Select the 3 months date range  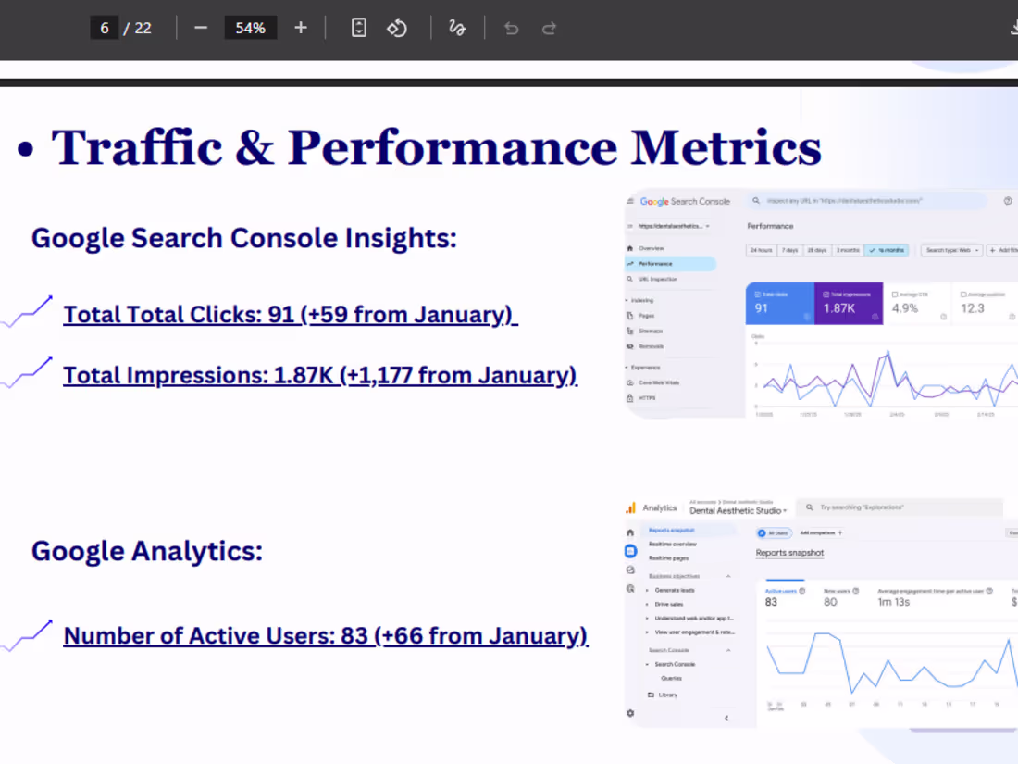click(847, 250)
